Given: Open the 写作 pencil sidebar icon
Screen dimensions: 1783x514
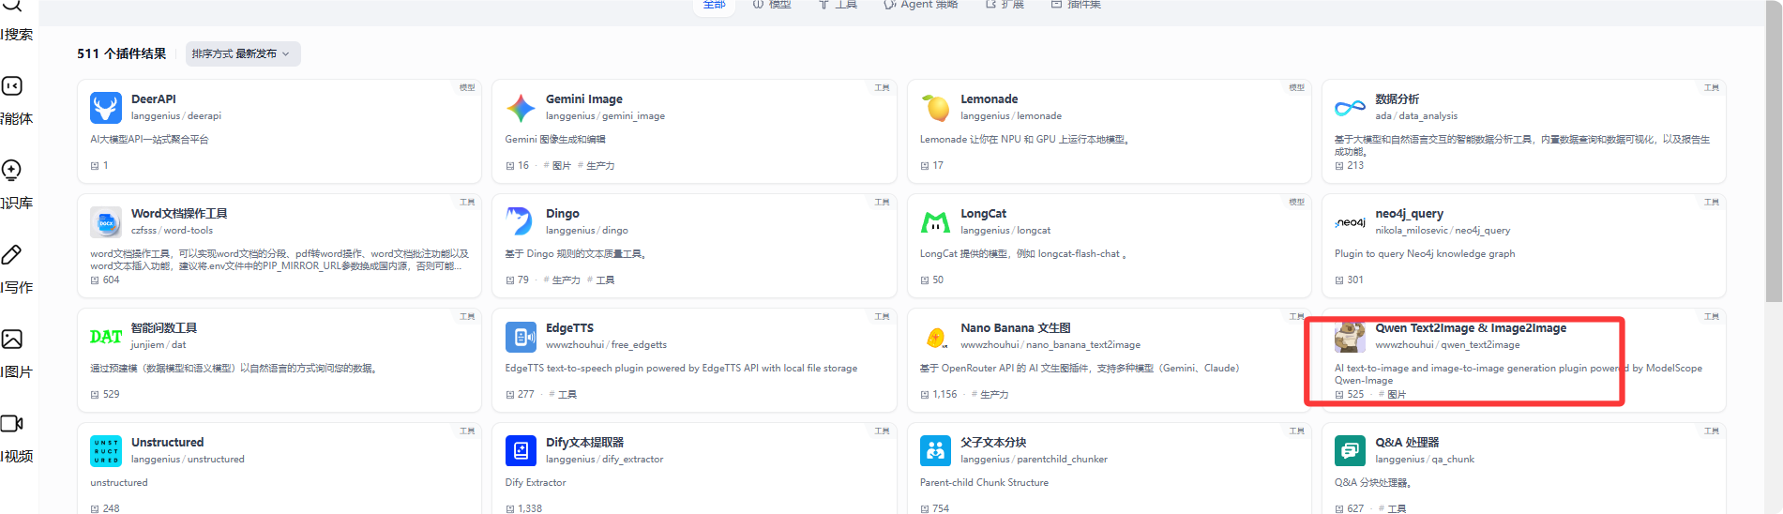Looking at the screenshot, I should click(11, 254).
